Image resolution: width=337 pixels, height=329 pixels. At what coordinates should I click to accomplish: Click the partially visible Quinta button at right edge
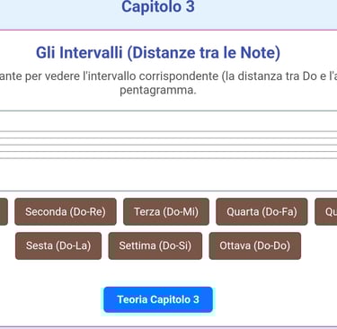click(x=326, y=211)
